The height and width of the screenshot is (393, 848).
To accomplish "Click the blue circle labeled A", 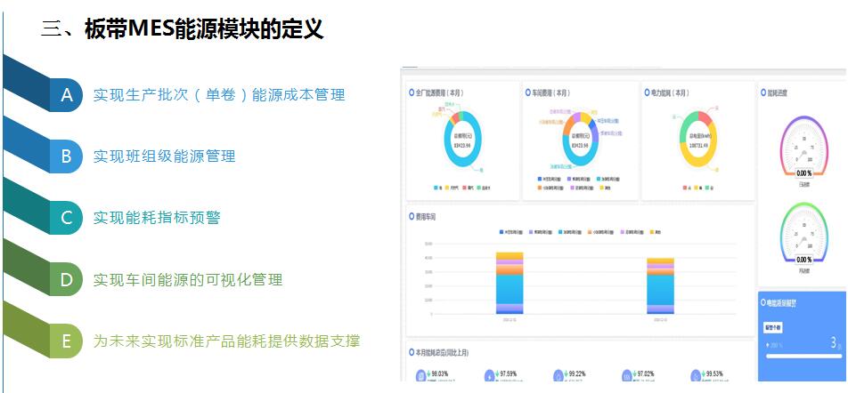I will tap(66, 94).
